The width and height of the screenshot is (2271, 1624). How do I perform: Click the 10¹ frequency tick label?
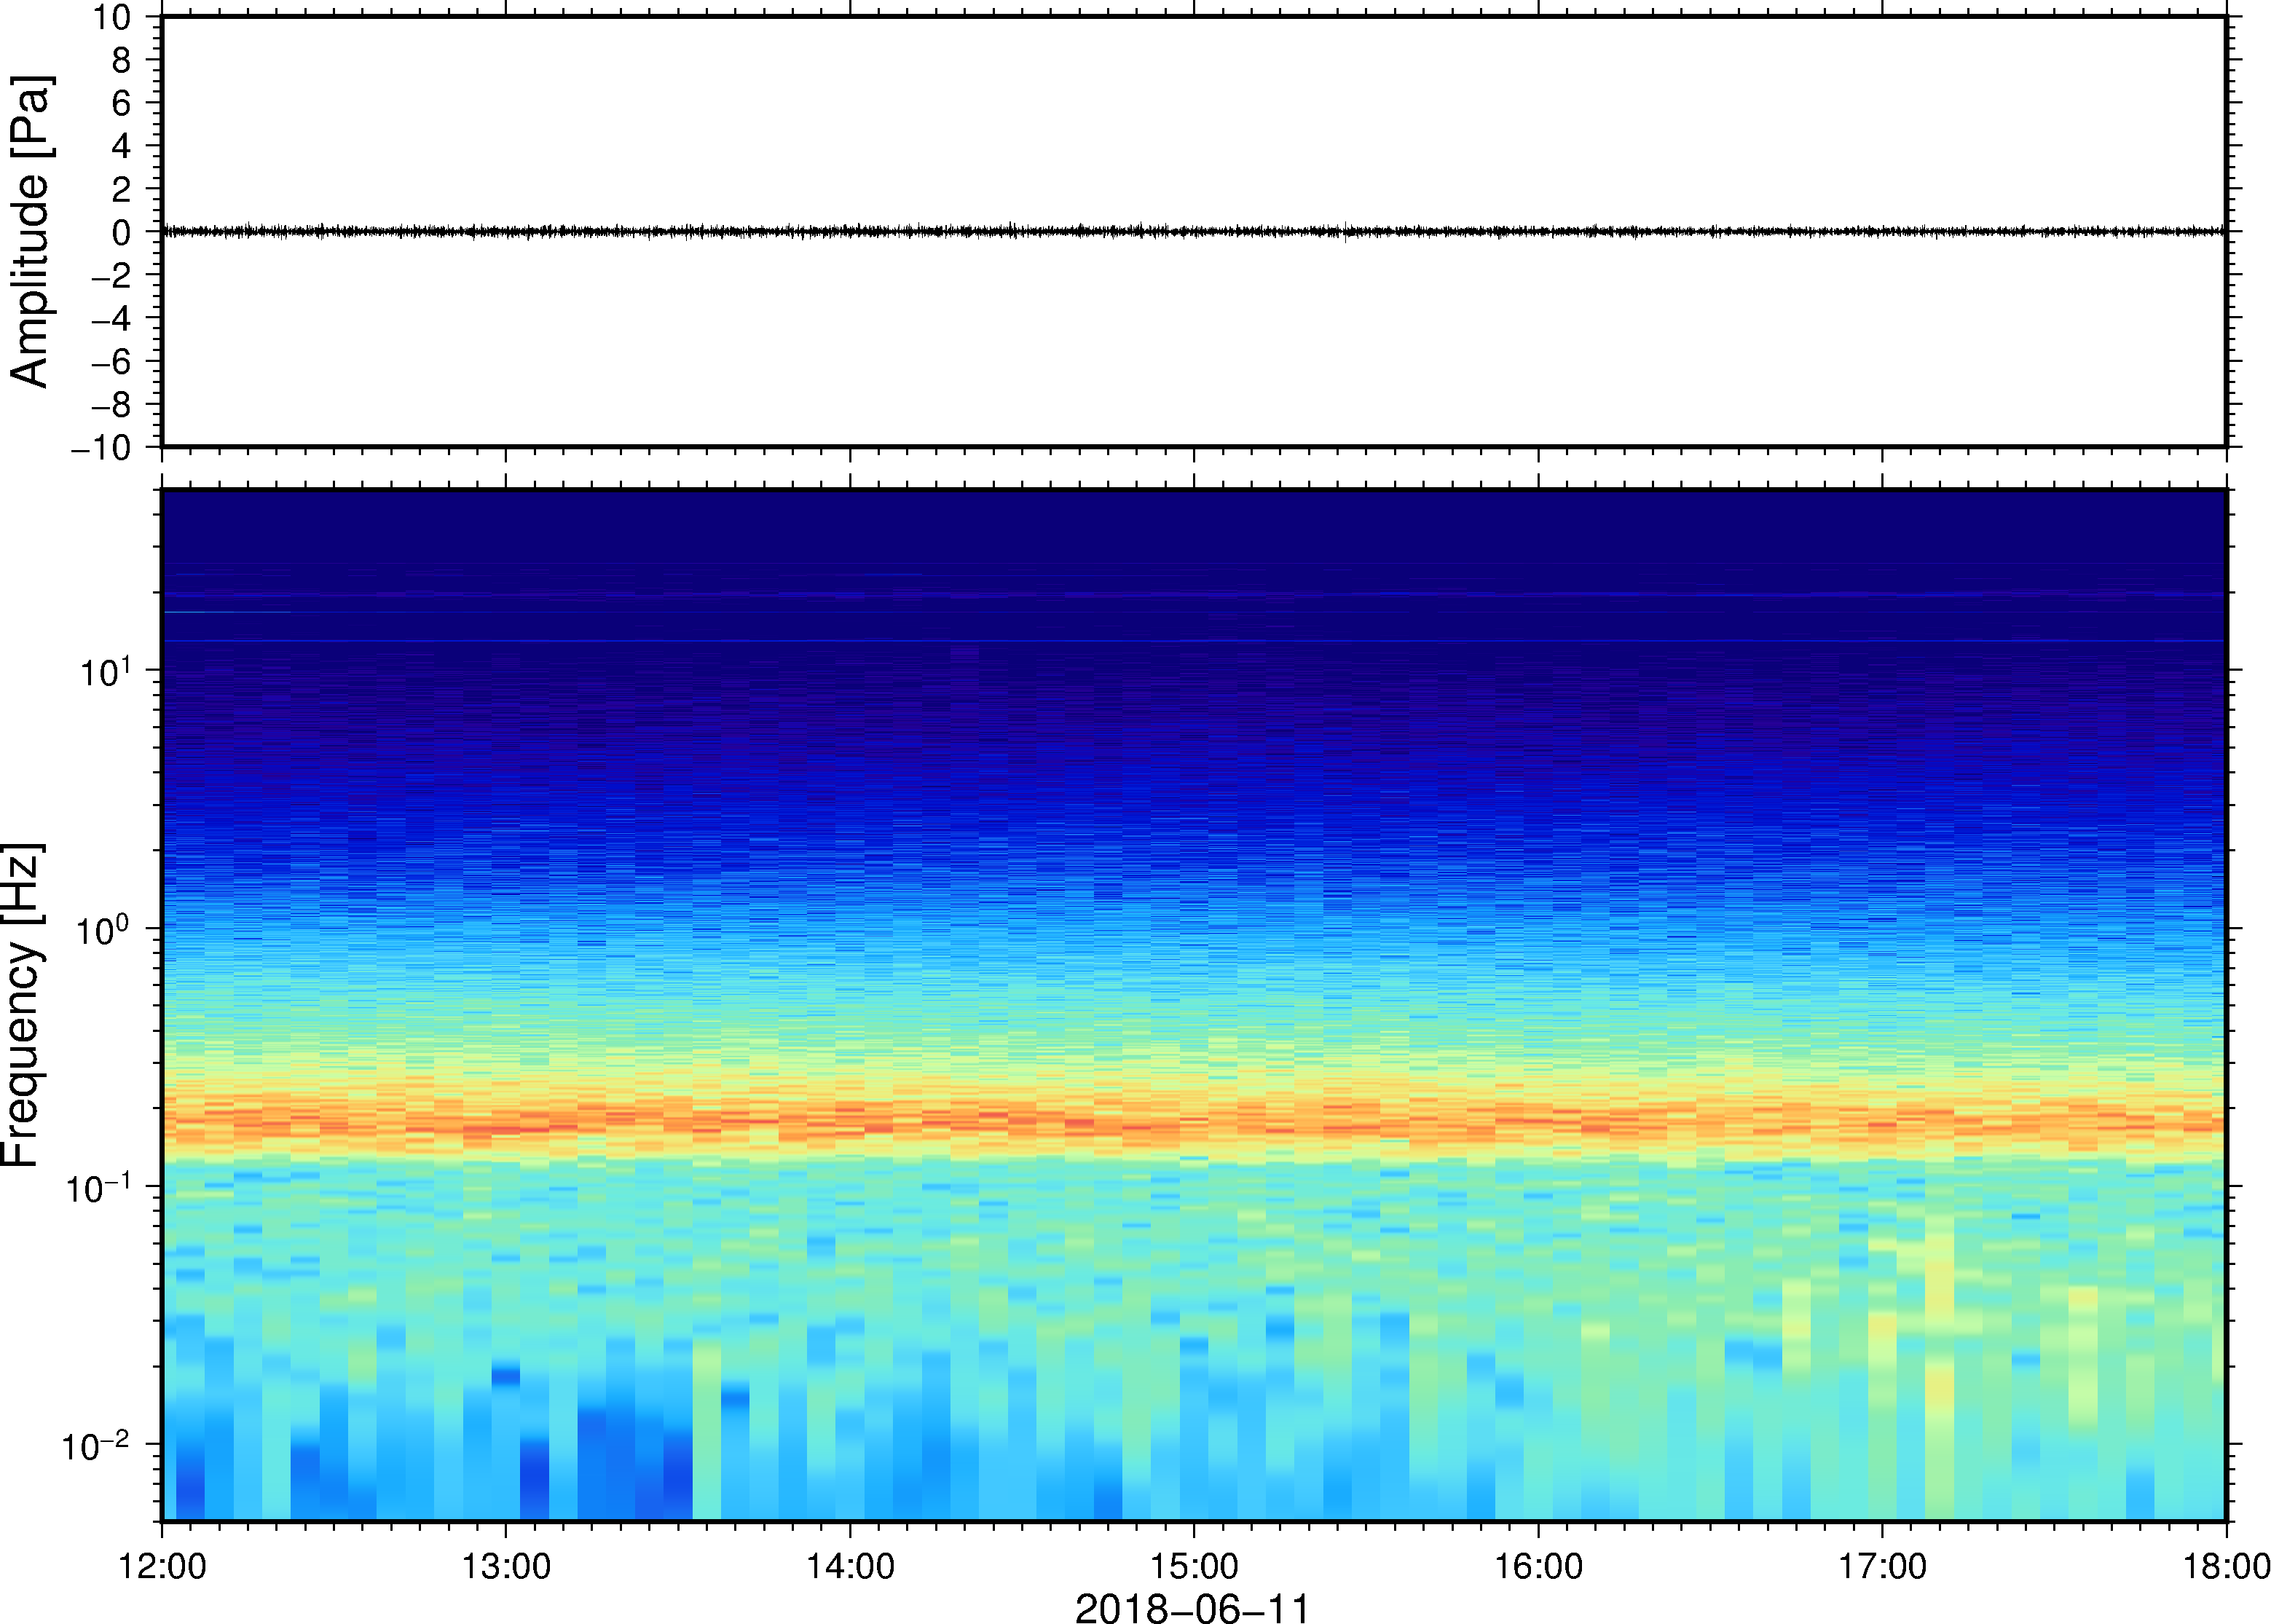pos(106,671)
